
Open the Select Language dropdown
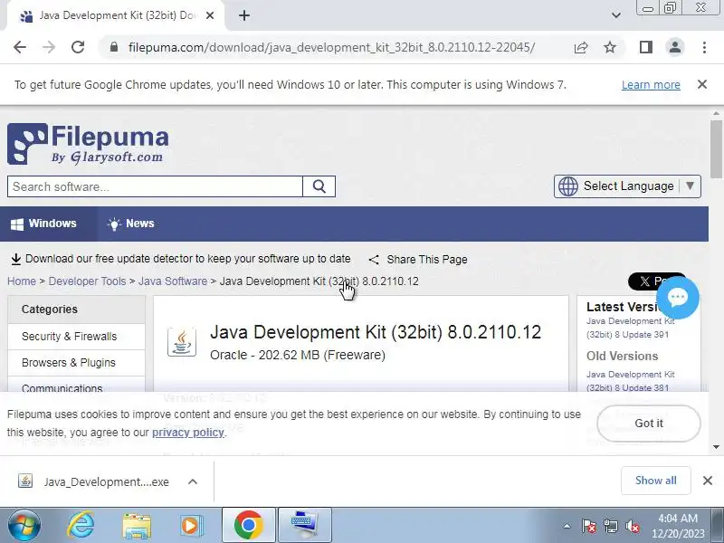[x=627, y=186]
